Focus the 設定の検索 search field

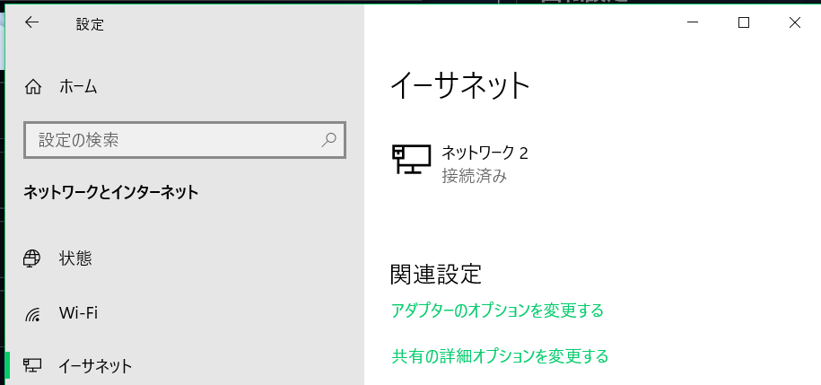[170, 140]
